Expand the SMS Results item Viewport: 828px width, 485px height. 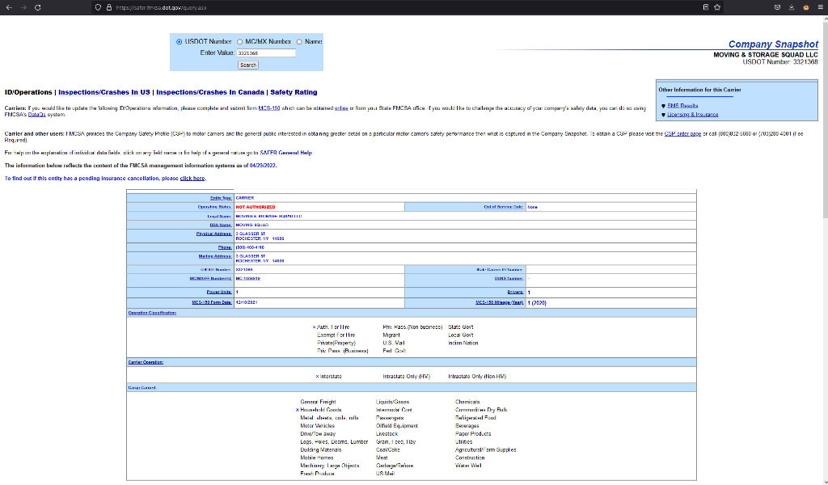pos(683,105)
